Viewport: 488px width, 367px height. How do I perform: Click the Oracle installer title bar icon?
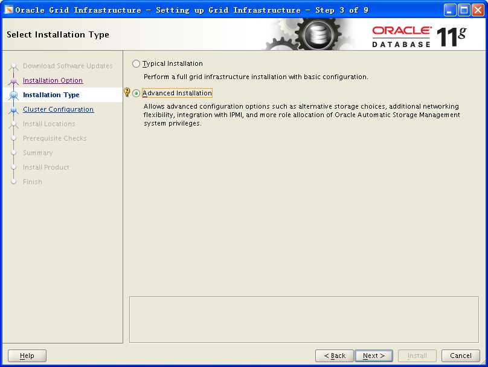[x=8, y=10]
